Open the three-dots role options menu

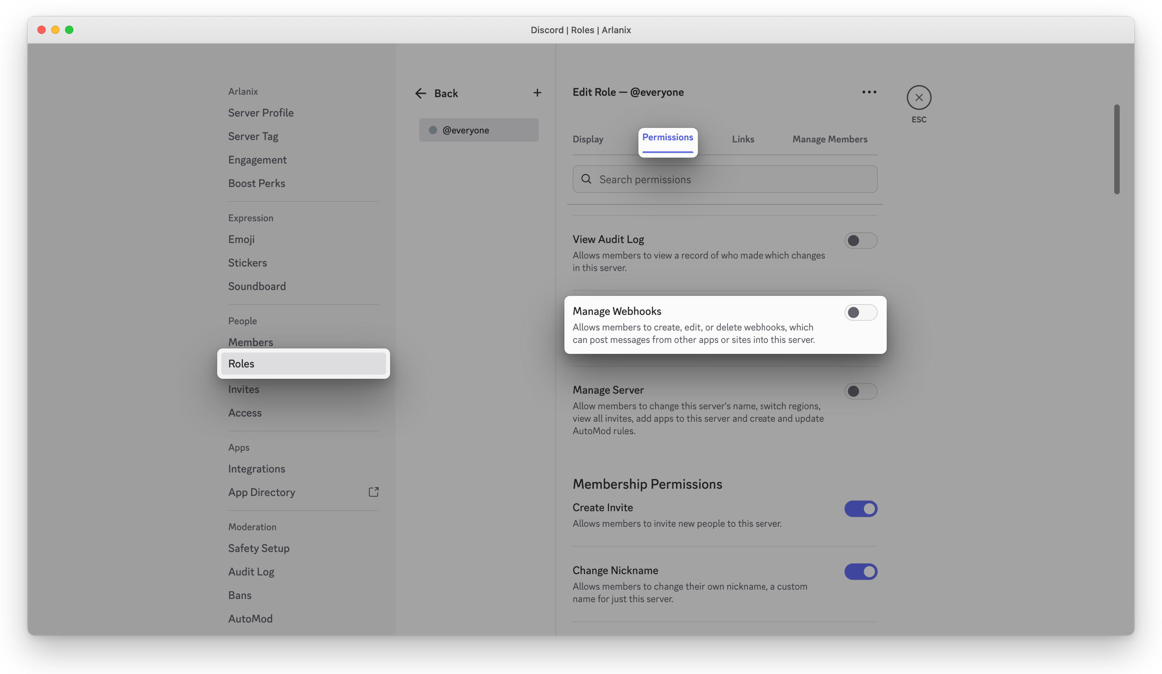tap(869, 92)
